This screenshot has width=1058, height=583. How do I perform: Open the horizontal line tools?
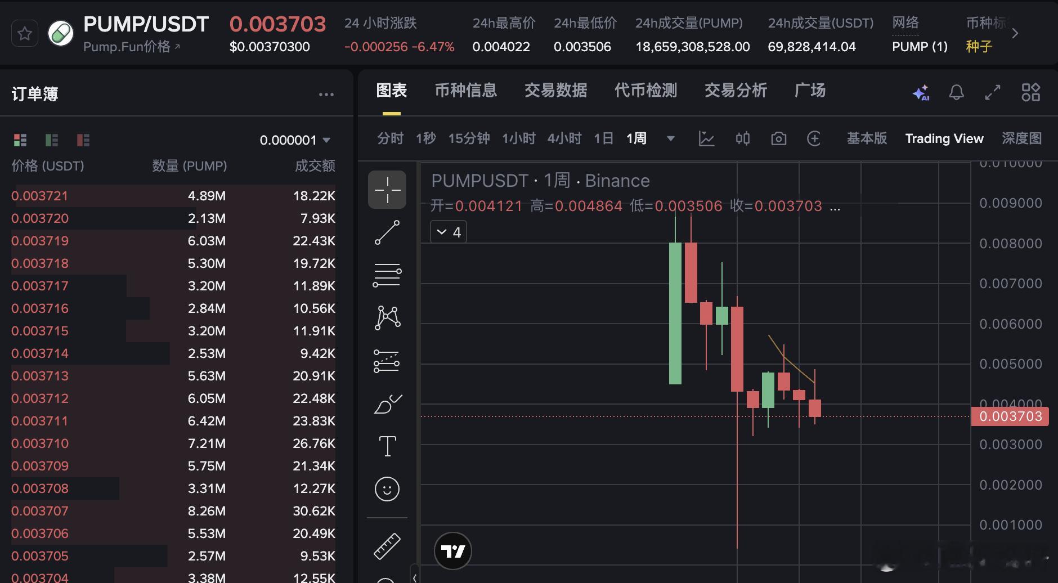387,274
